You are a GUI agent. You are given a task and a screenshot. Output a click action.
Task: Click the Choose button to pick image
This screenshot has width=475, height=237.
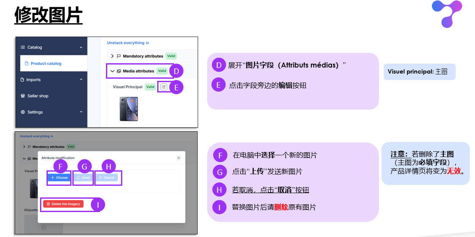click(x=59, y=177)
